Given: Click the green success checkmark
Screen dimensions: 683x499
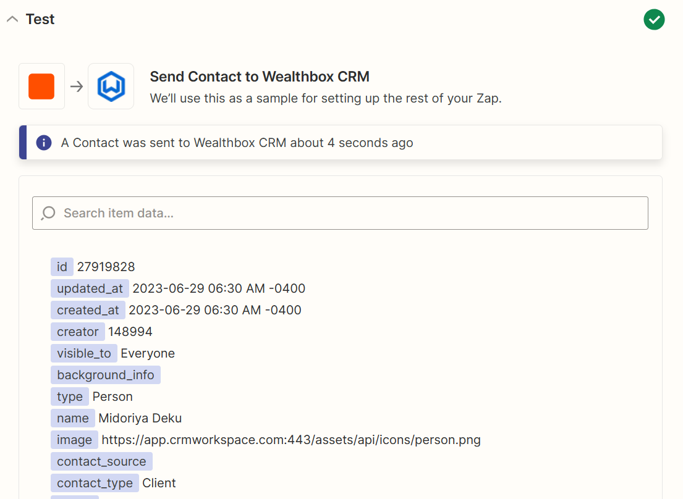Looking at the screenshot, I should (654, 19).
